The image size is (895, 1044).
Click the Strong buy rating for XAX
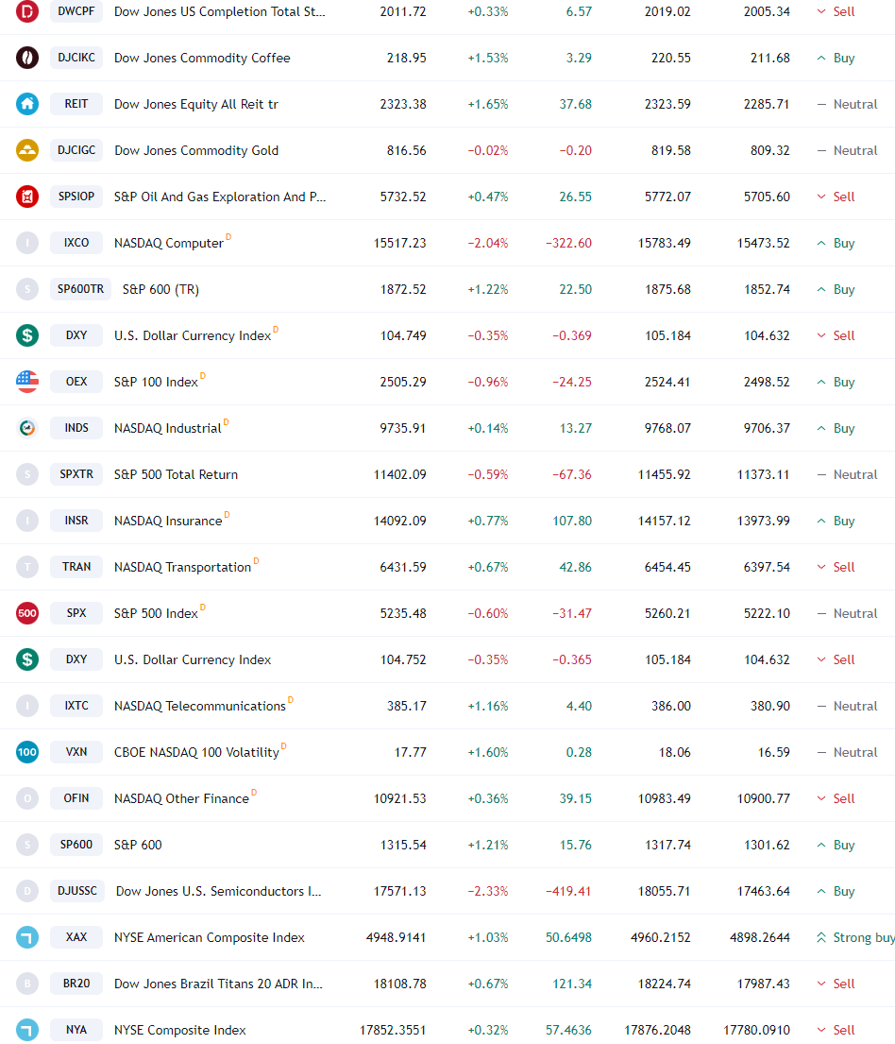click(855, 937)
